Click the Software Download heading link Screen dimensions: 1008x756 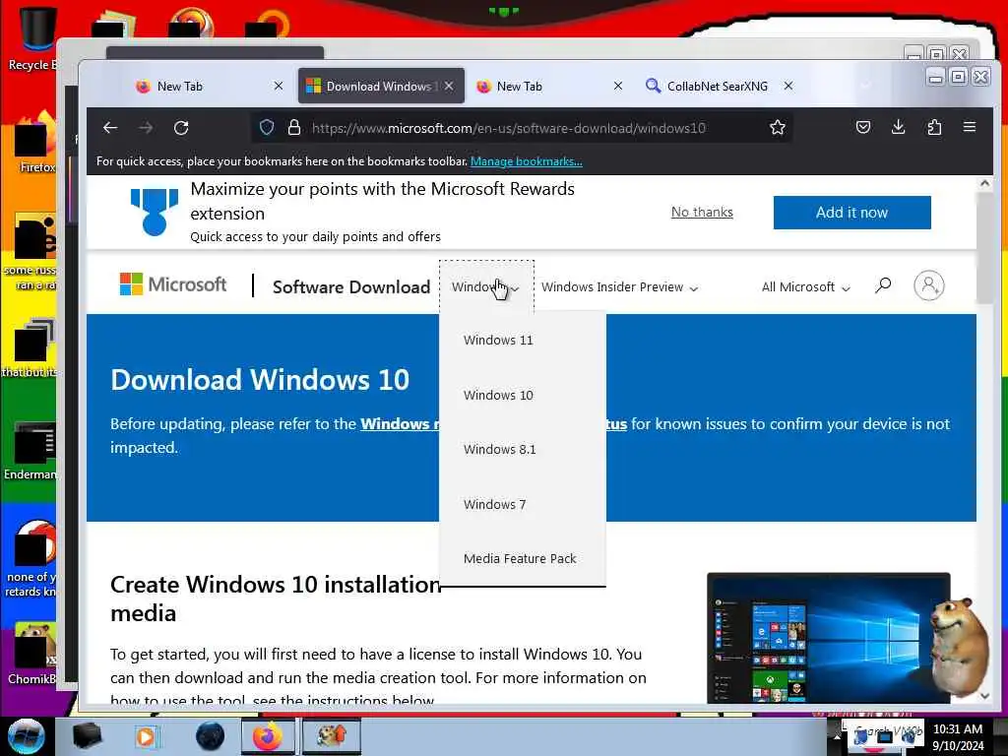[x=351, y=286]
